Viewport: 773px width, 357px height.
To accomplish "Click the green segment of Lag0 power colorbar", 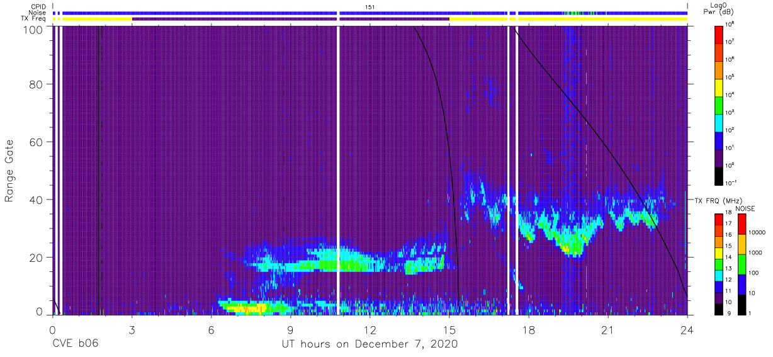I will (x=719, y=105).
